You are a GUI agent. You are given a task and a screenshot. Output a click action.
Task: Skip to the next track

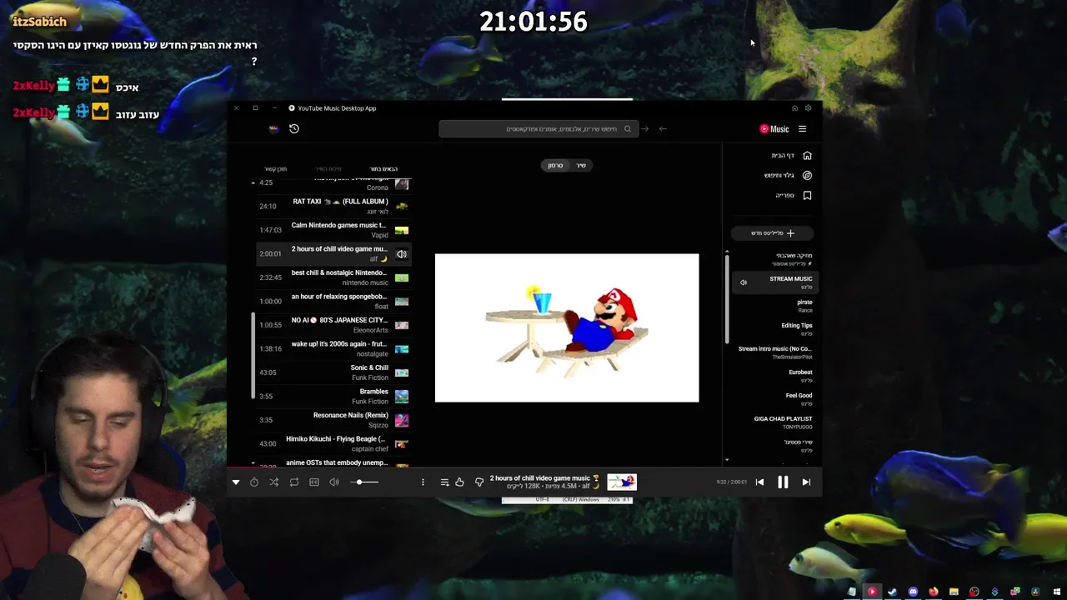pyautogui.click(x=806, y=482)
